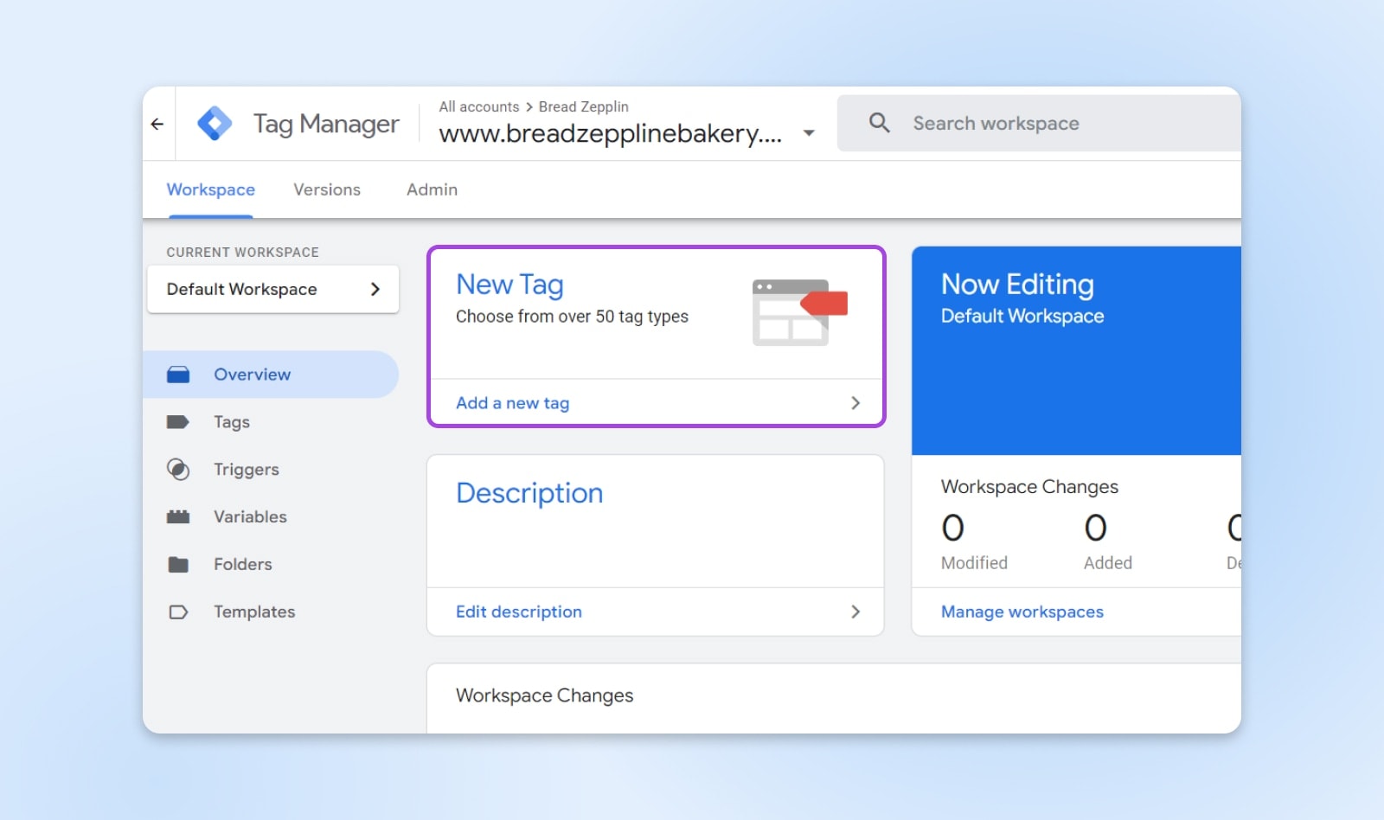The height and width of the screenshot is (820, 1384).
Task: Click chevron next to Add a new tag
Action: [855, 403]
